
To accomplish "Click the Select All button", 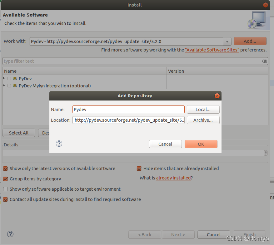I will click(19, 133).
